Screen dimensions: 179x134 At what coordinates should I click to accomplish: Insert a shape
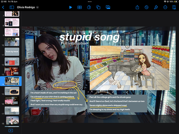click(x=98, y=7)
